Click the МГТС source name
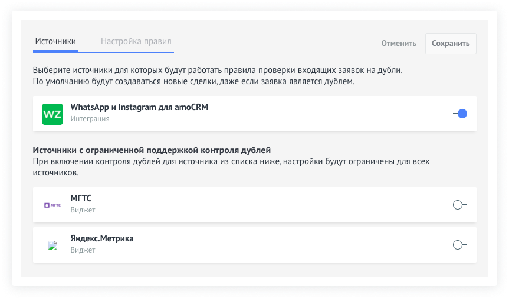Viewport: 509px width, 299px height. pyautogui.click(x=81, y=198)
